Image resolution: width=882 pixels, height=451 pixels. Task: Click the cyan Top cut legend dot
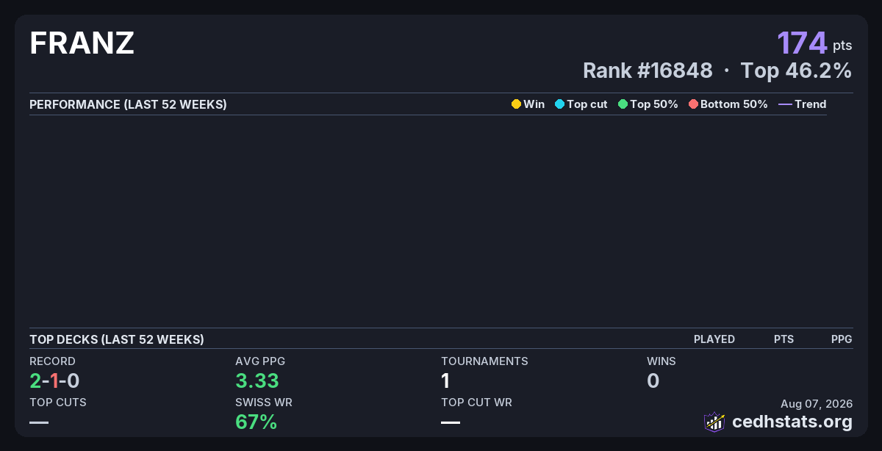point(559,104)
